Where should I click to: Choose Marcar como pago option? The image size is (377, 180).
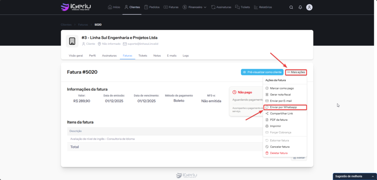pos(282,88)
